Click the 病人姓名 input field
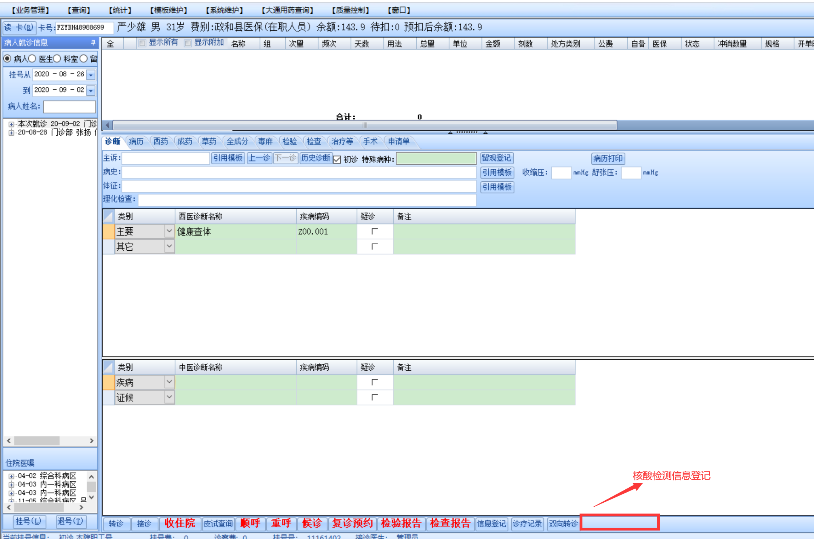Viewport: 814px width, 539px height. pos(70,107)
